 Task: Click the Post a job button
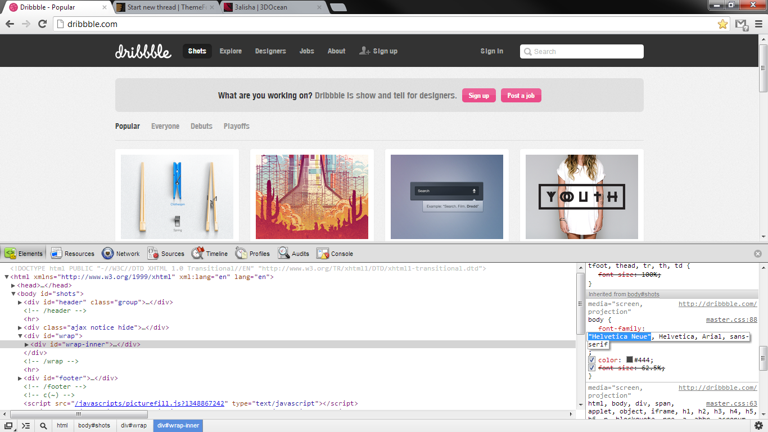pyautogui.click(x=521, y=96)
